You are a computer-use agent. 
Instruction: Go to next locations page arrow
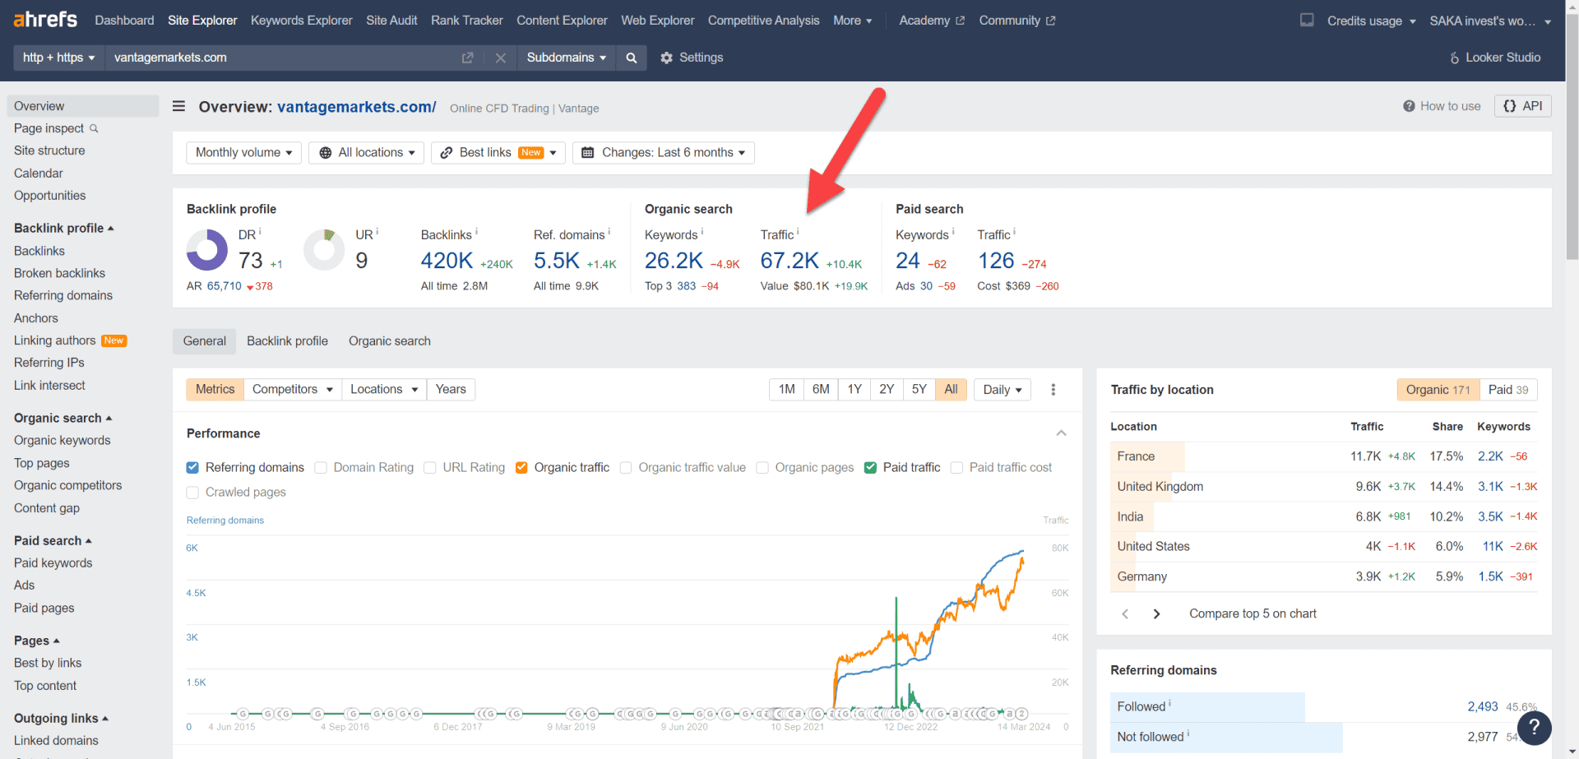[x=1156, y=614]
